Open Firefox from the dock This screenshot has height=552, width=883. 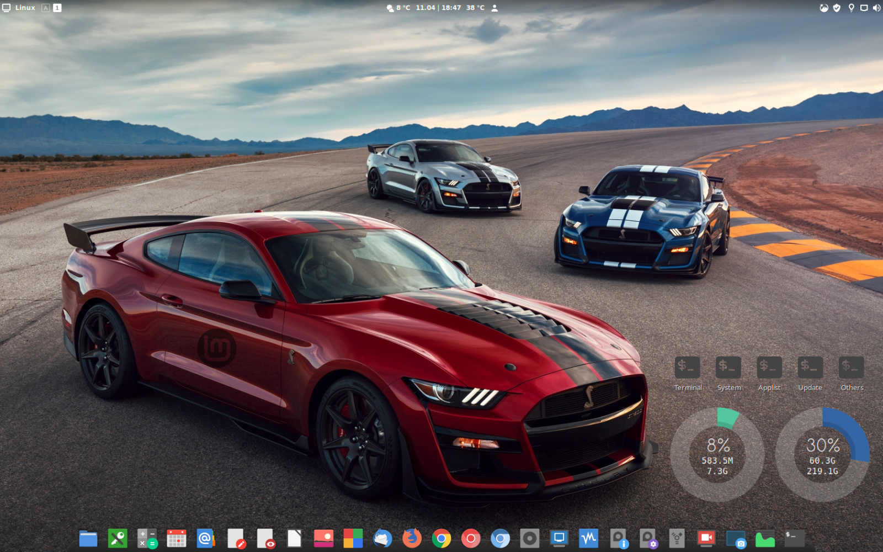[413, 538]
